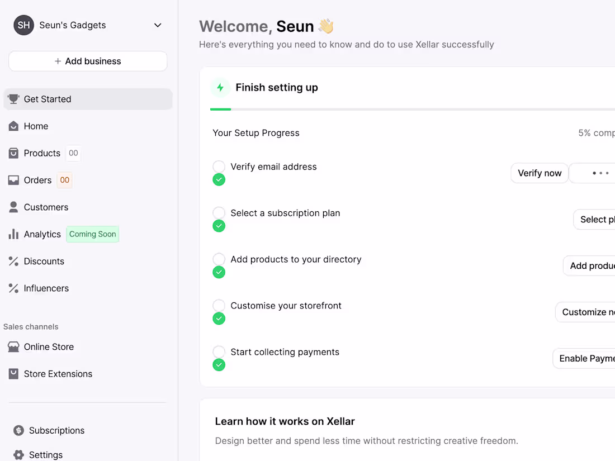Screen dimensions: 615x461
Task: Click the Analytics bar chart icon
Action: tap(13, 234)
